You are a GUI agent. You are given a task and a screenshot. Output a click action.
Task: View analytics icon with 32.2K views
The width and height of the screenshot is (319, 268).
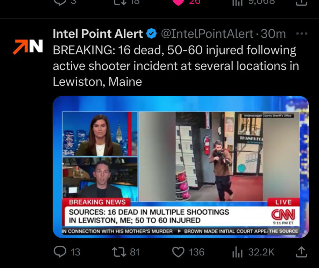[238, 252]
